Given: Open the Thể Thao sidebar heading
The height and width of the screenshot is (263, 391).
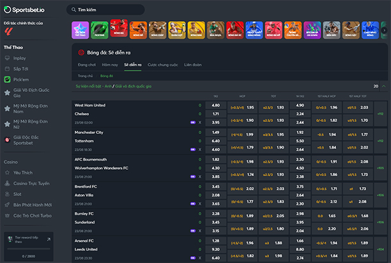Looking at the screenshot, I should 13,47.
